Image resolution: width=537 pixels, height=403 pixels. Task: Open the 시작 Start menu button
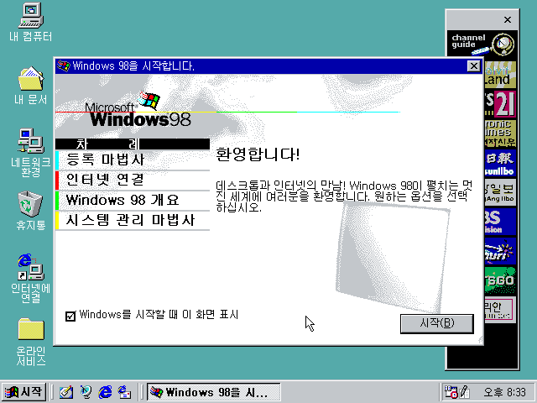click(x=23, y=392)
